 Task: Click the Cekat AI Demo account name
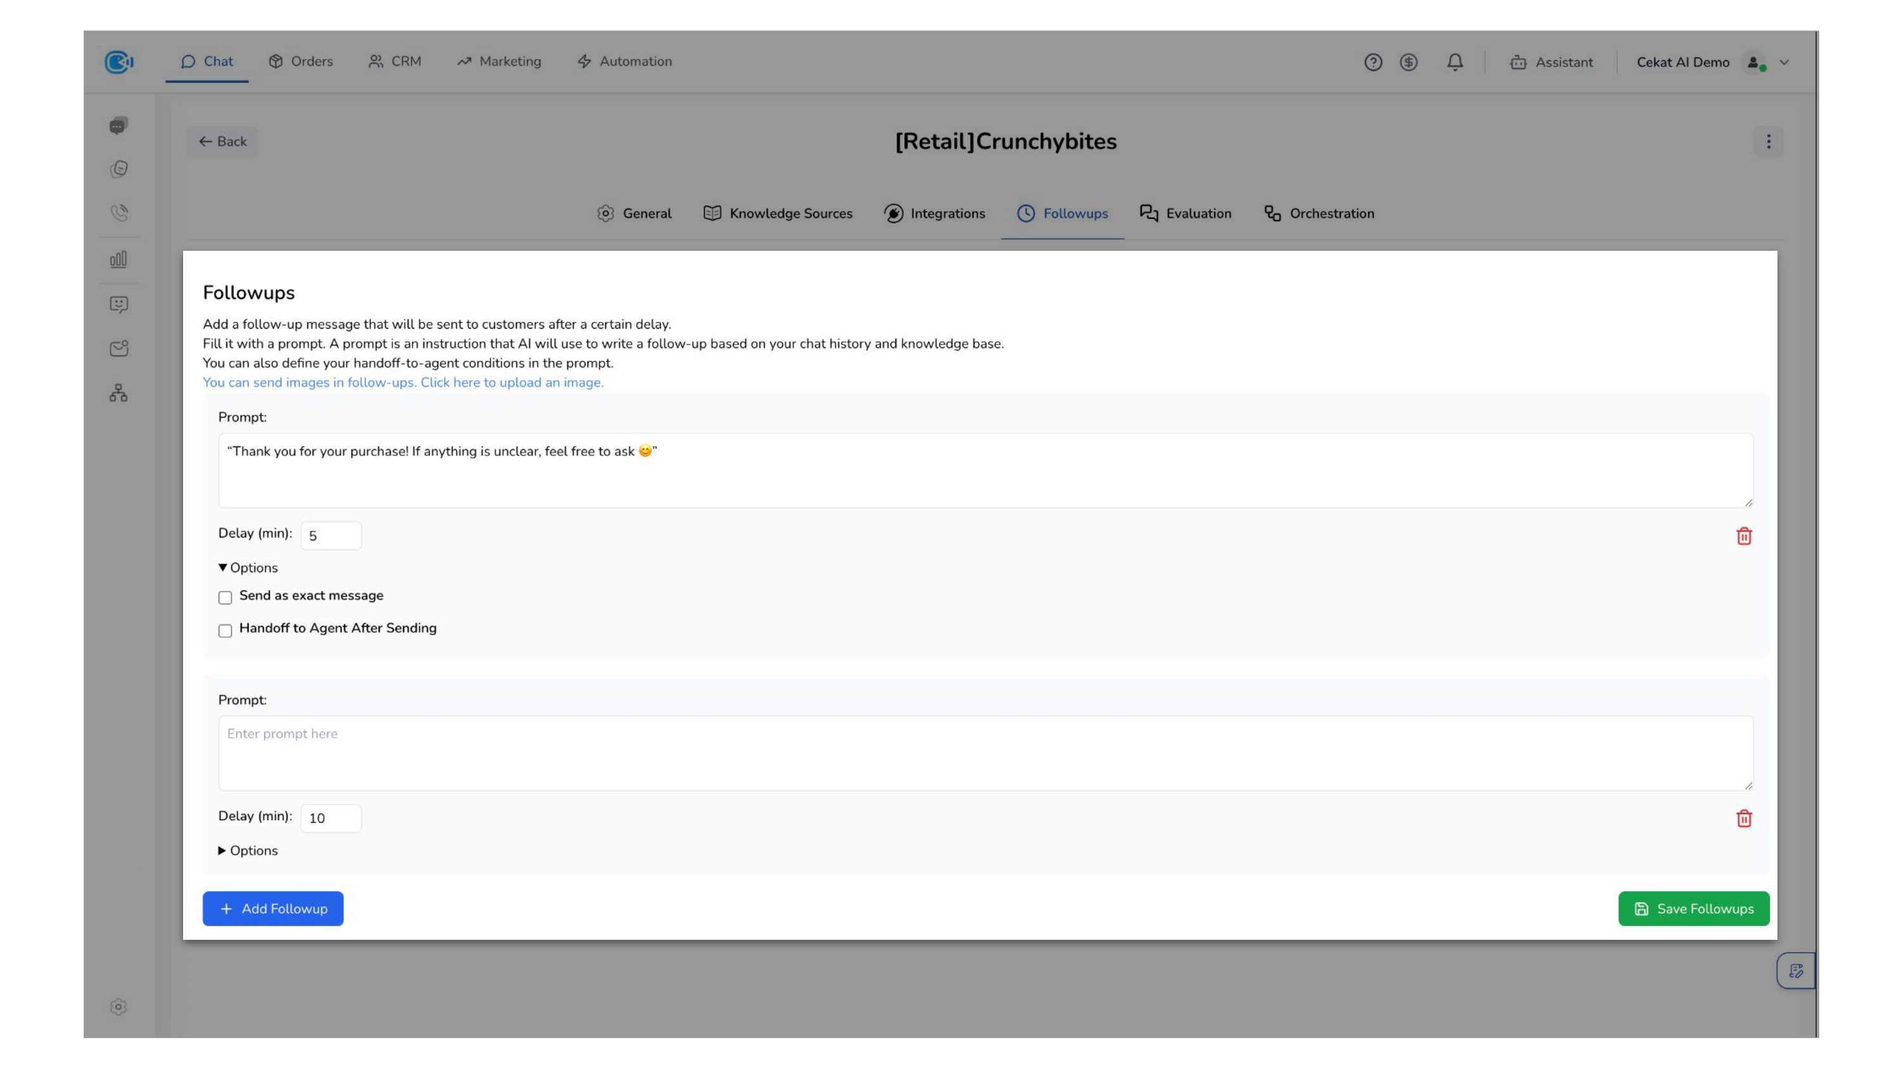tap(1682, 62)
